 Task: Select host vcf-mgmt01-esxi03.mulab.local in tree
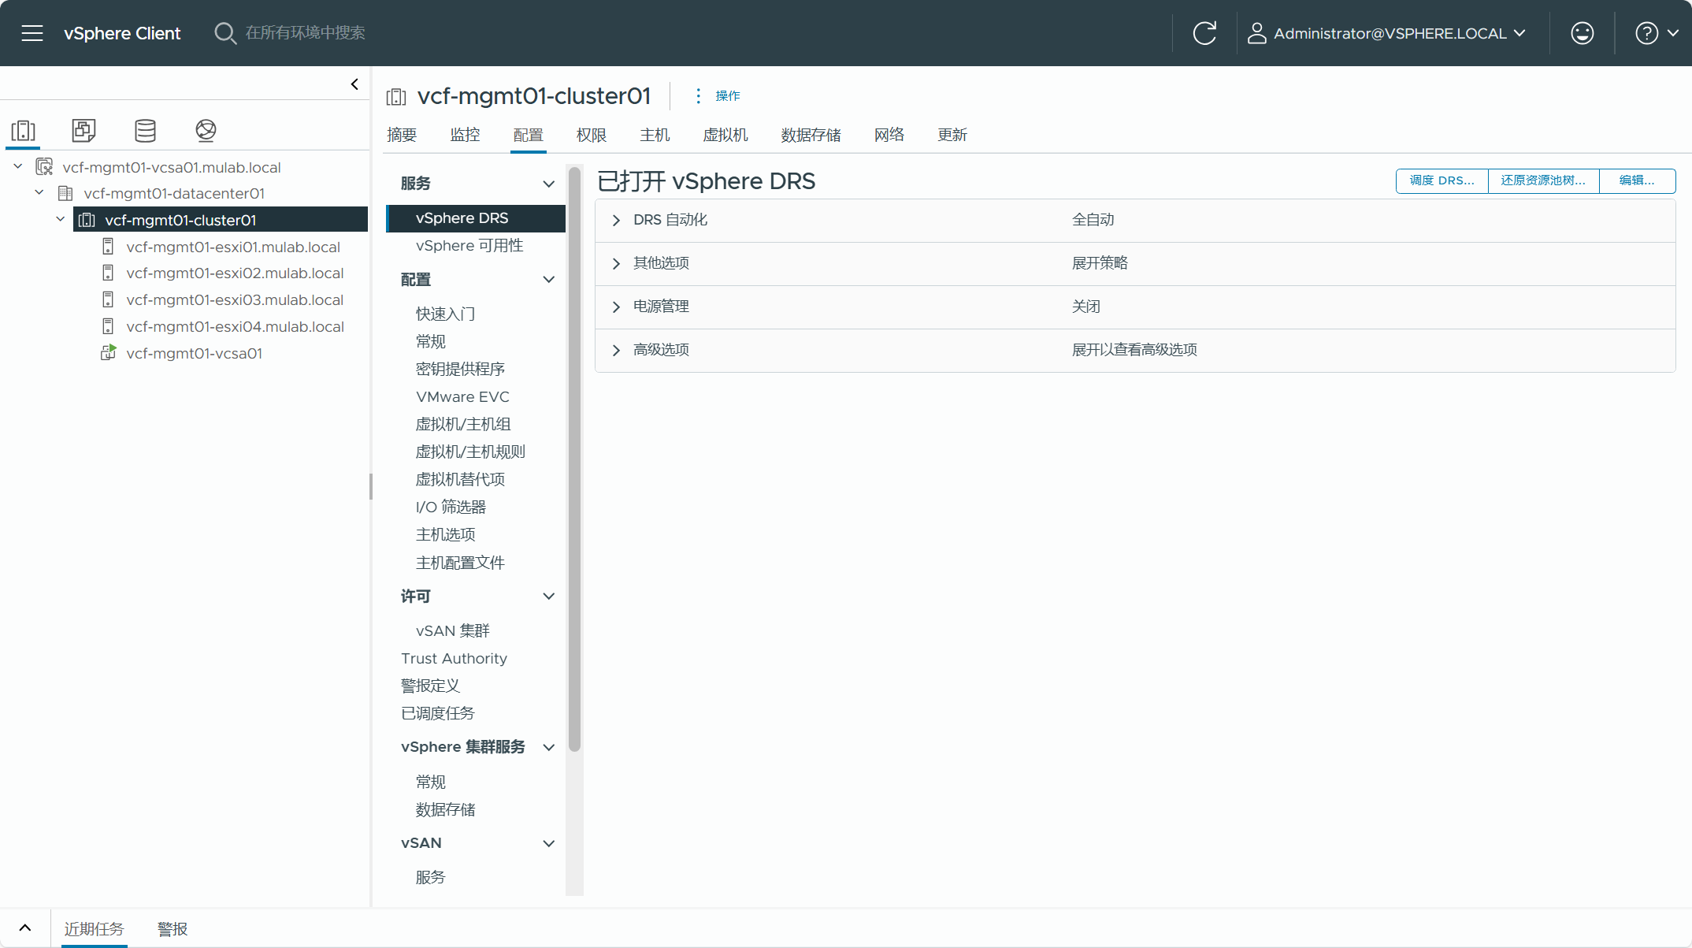click(234, 300)
